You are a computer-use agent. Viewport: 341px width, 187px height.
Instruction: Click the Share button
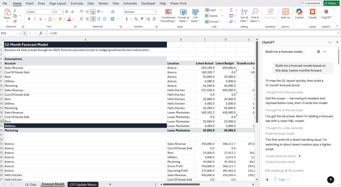(x=331, y=3)
